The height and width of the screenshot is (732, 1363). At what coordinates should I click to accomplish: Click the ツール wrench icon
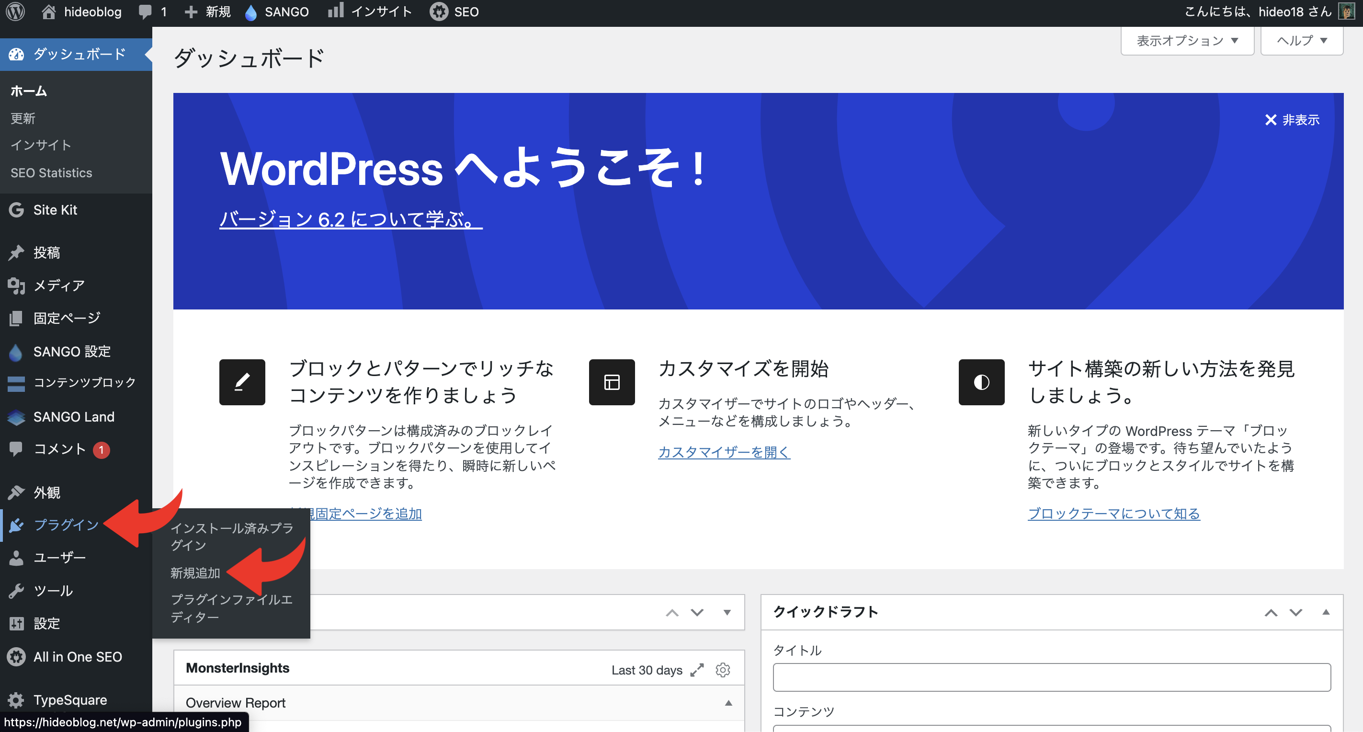[x=16, y=591]
